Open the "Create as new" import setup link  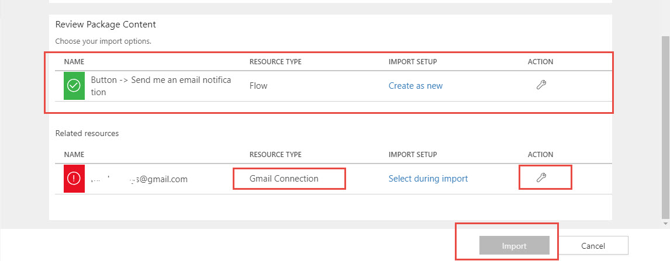coord(416,86)
